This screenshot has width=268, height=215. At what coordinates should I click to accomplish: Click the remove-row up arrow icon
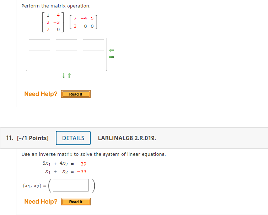[69, 76]
